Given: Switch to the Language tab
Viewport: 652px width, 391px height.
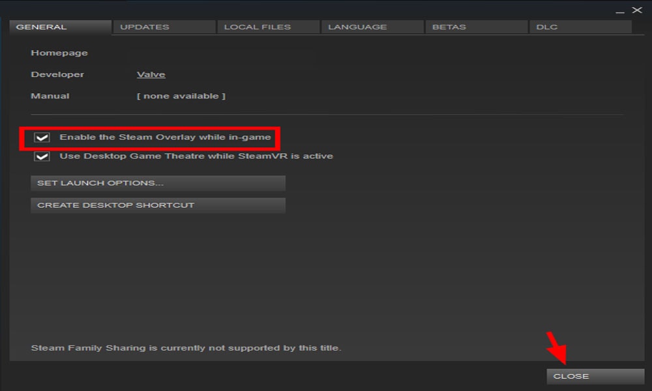Looking at the screenshot, I should 372,27.
